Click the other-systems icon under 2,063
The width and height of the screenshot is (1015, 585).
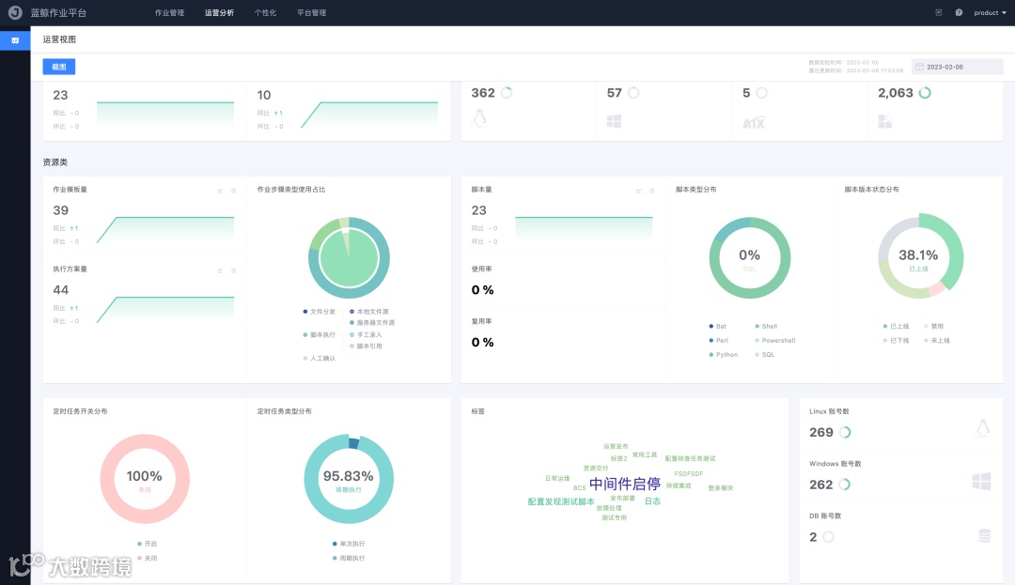(x=885, y=121)
